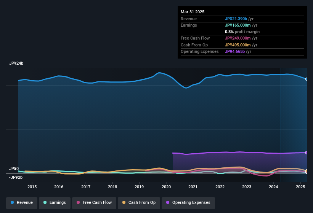Toggle the Earnings series legend button
The height and width of the screenshot is (213, 313).
coord(55,203)
